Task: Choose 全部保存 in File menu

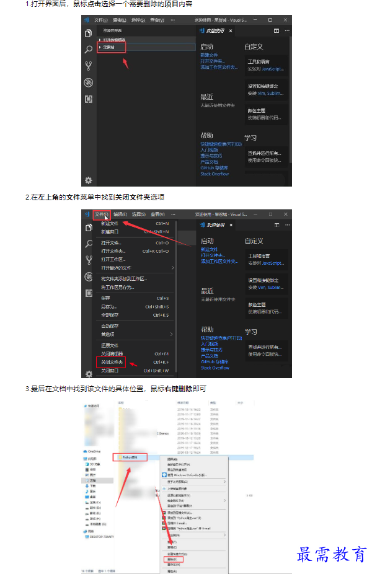Action: (x=136, y=315)
